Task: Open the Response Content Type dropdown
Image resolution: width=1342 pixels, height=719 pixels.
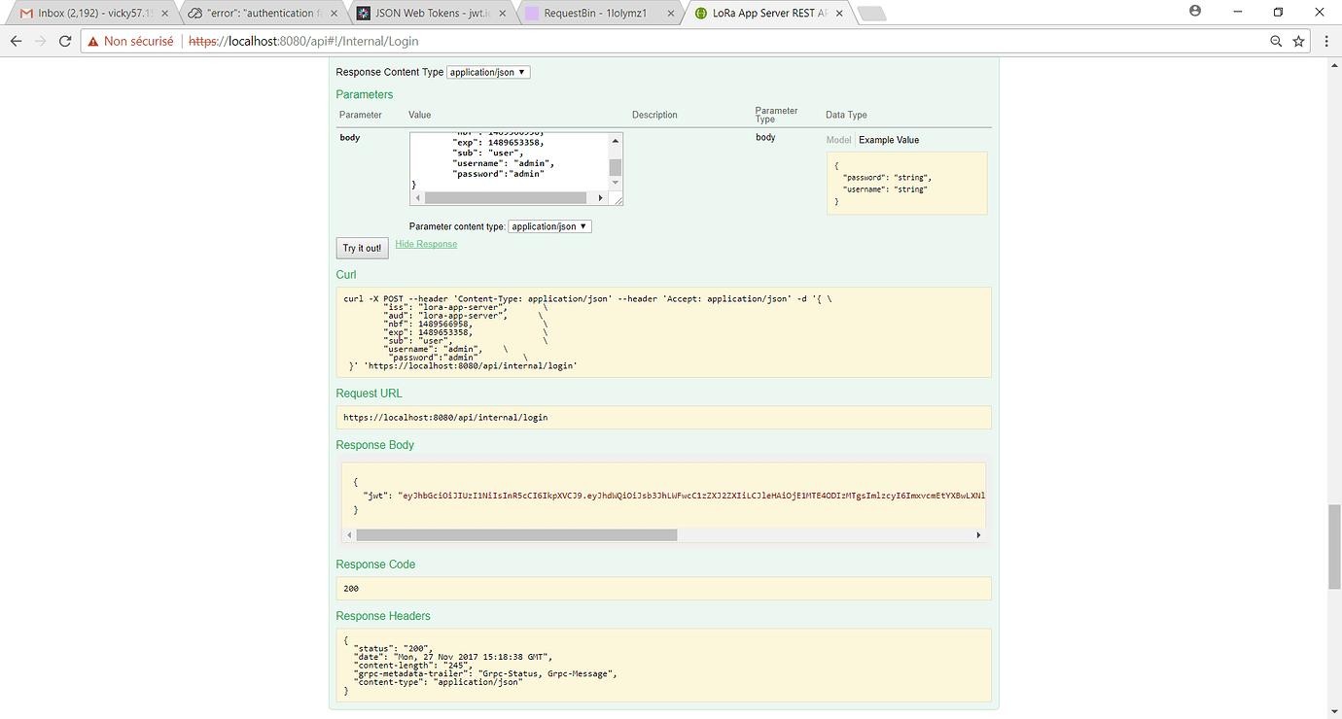Action: 488,72
